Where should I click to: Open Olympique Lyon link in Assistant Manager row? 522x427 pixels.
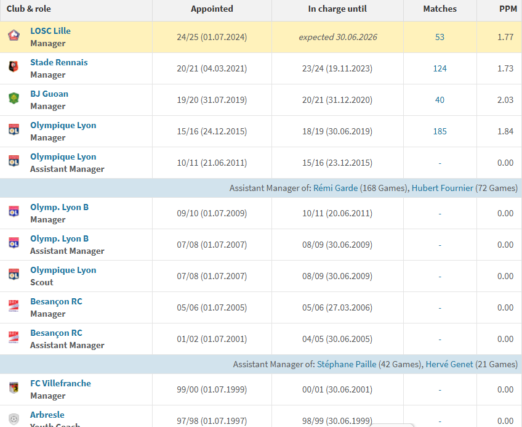(63, 157)
